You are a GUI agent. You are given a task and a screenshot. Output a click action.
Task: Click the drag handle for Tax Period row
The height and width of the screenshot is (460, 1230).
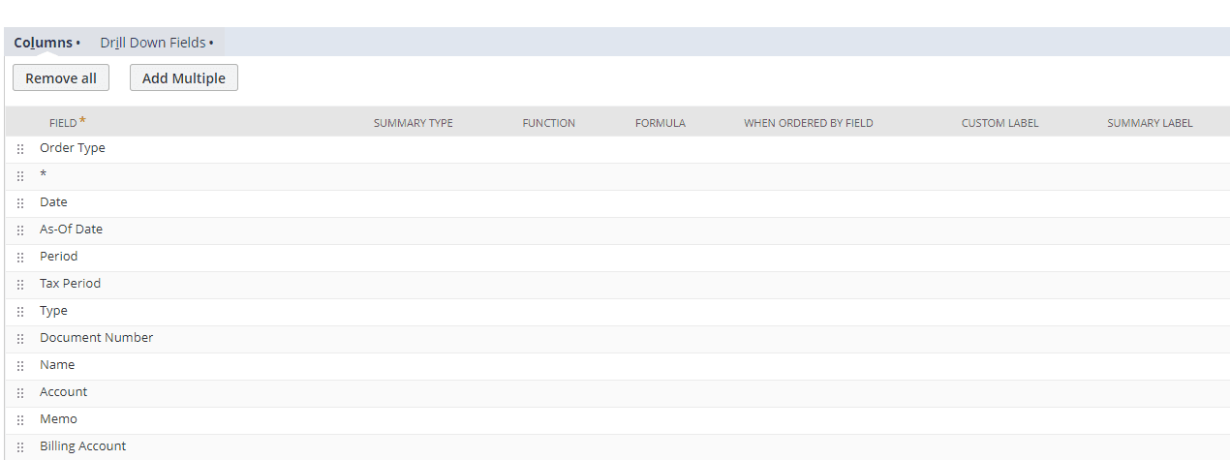[20, 285]
